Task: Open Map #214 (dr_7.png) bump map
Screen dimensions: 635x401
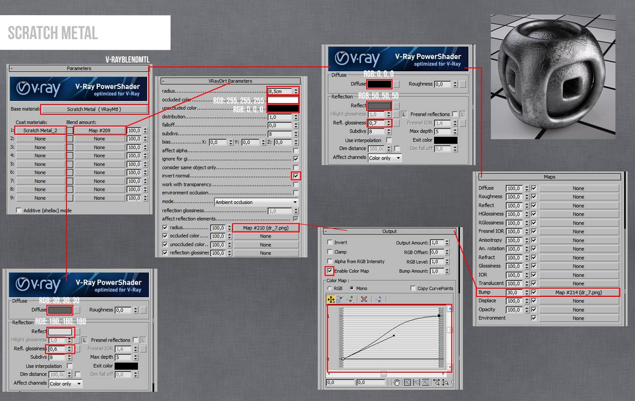Action: 578,293
